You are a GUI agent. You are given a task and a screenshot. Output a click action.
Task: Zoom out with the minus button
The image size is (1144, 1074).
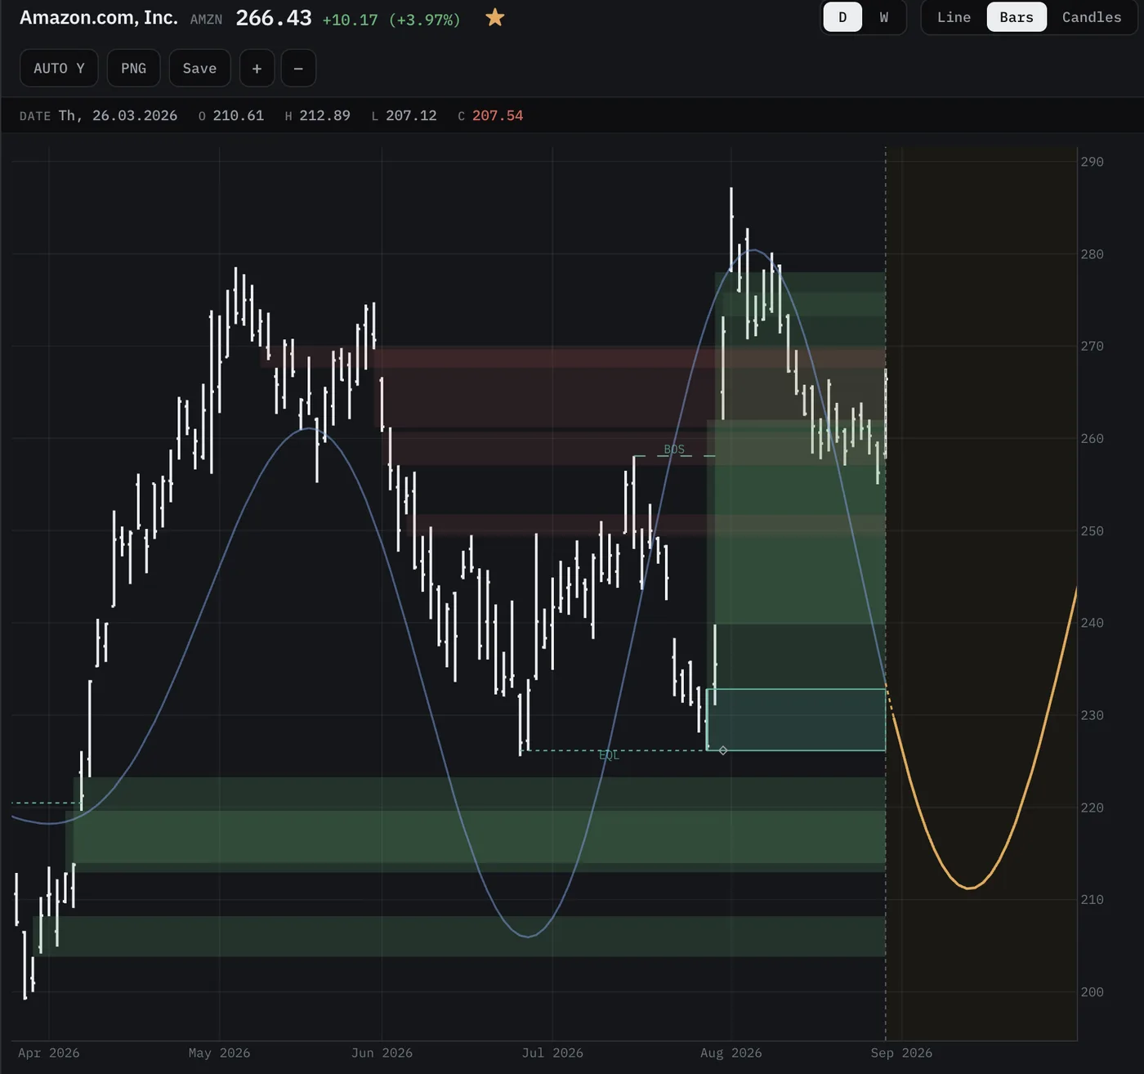(298, 68)
